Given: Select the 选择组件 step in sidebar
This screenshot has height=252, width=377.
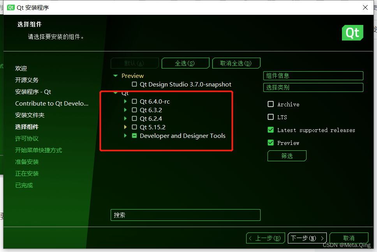Looking at the screenshot, I should (27, 127).
